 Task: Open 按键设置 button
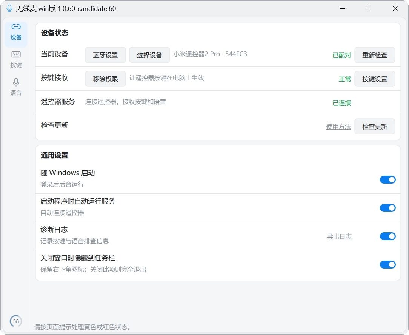(x=375, y=79)
